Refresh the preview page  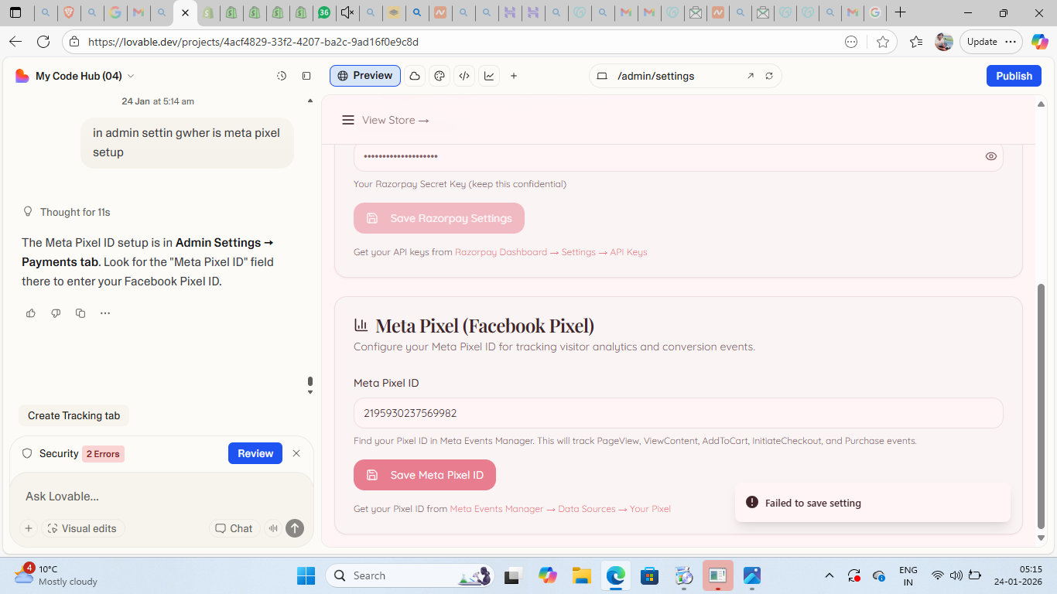[x=769, y=76]
